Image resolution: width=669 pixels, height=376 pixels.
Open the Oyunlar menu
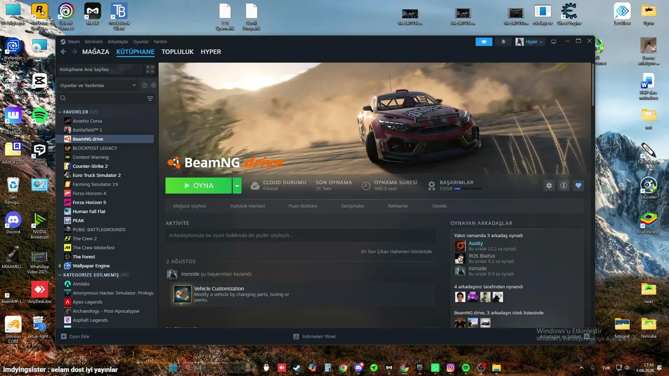tap(141, 42)
